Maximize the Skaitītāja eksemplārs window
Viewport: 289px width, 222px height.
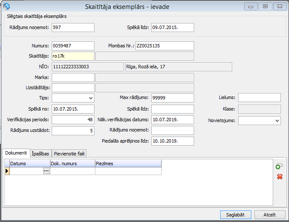[x=265, y=6]
